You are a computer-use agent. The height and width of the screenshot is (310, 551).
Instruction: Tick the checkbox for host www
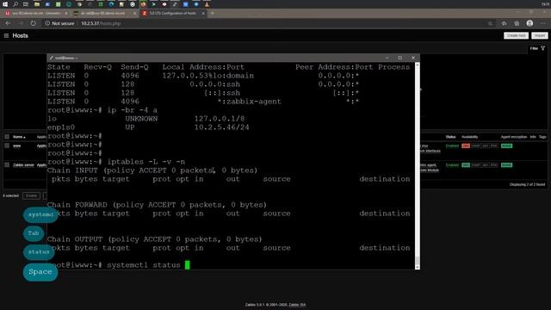pos(7,146)
